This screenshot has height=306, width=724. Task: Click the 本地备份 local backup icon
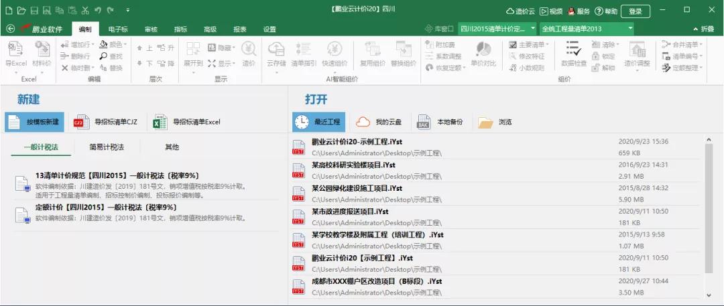(x=440, y=122)
